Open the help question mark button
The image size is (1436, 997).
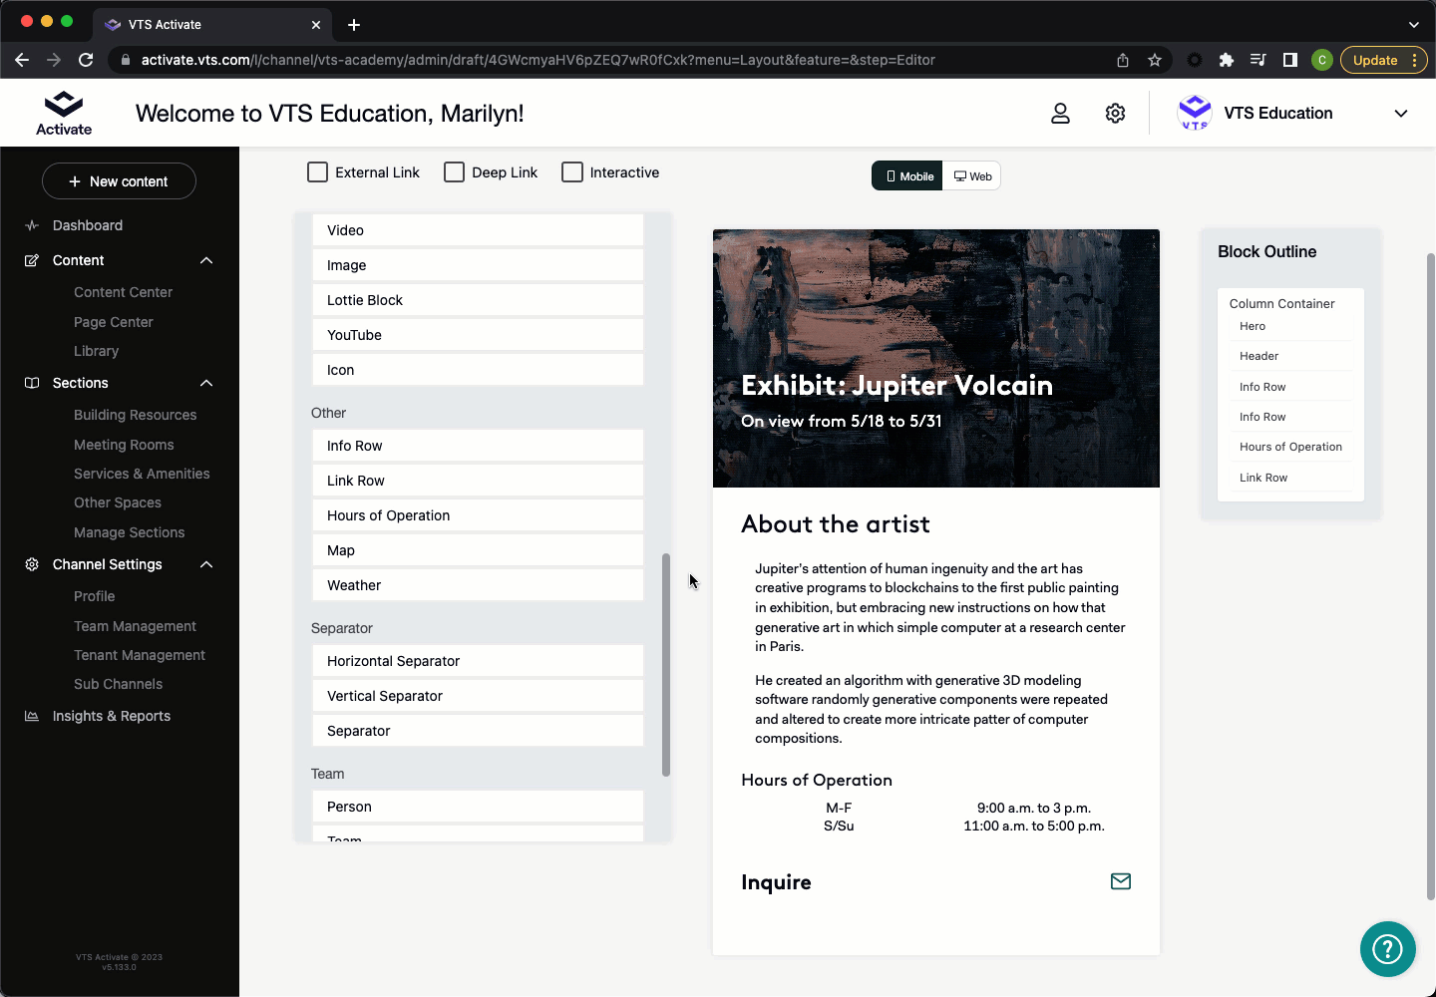pyautogui.click(x=1388, y=949)
